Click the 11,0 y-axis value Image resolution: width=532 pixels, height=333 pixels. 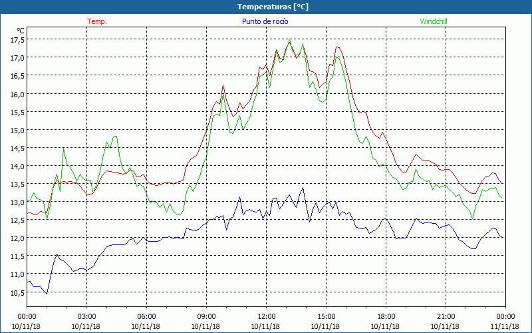[17, 274]
